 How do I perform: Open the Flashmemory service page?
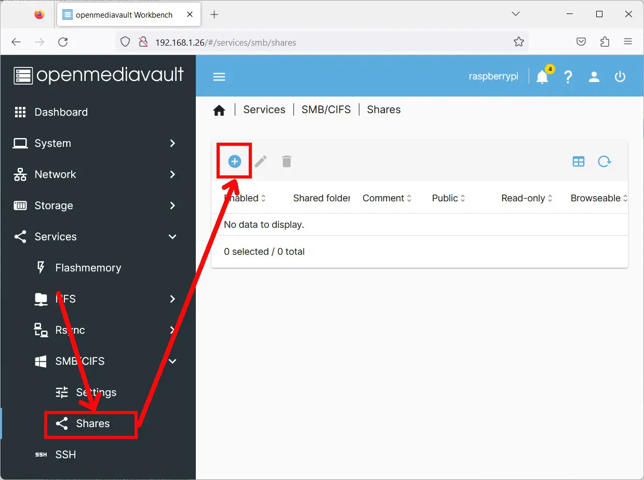[88, 268]
